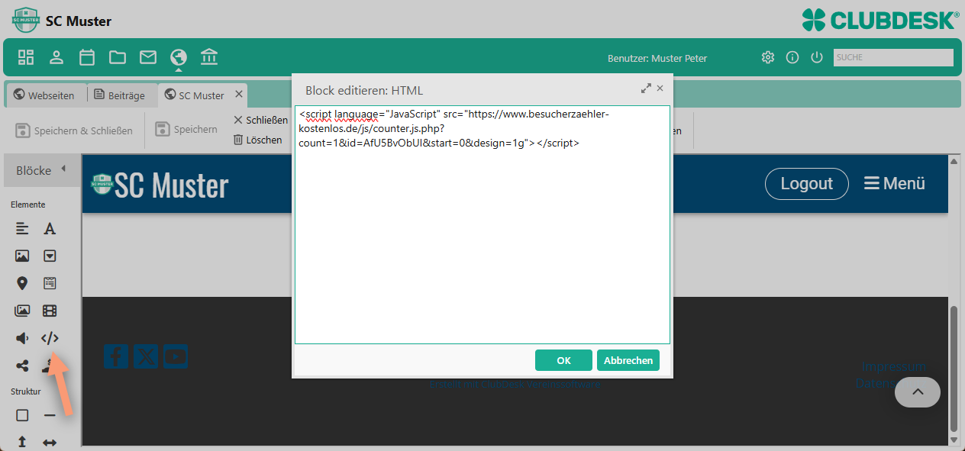This screenshot has height=451, width=965.
Task: Open the calendar icon in navigation bar
Action: 87,57
